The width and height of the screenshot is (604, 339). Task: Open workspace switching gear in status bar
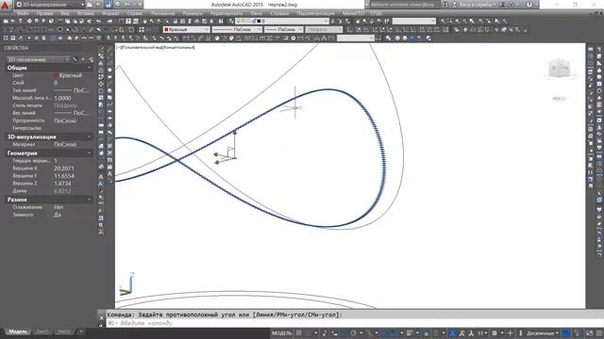(x=495, y=332)
